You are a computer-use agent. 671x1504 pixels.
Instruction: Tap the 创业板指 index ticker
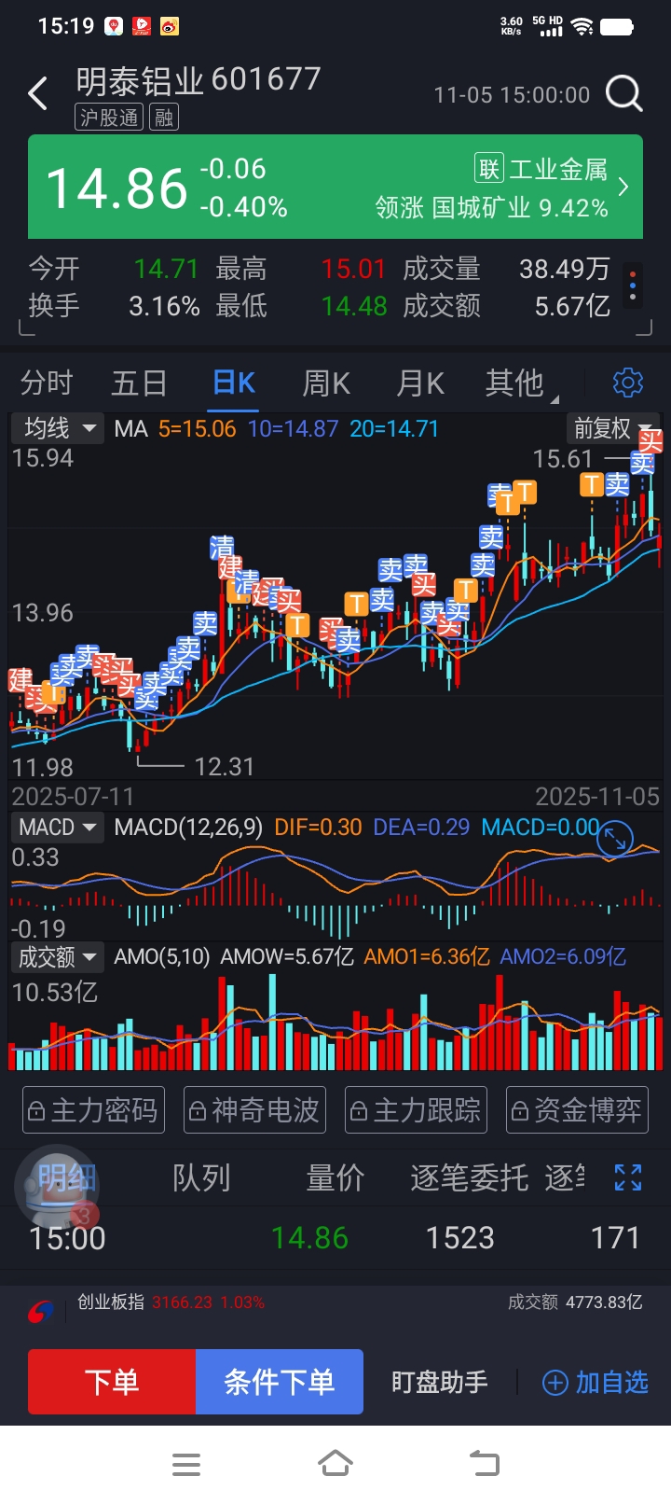(171, 1302)
